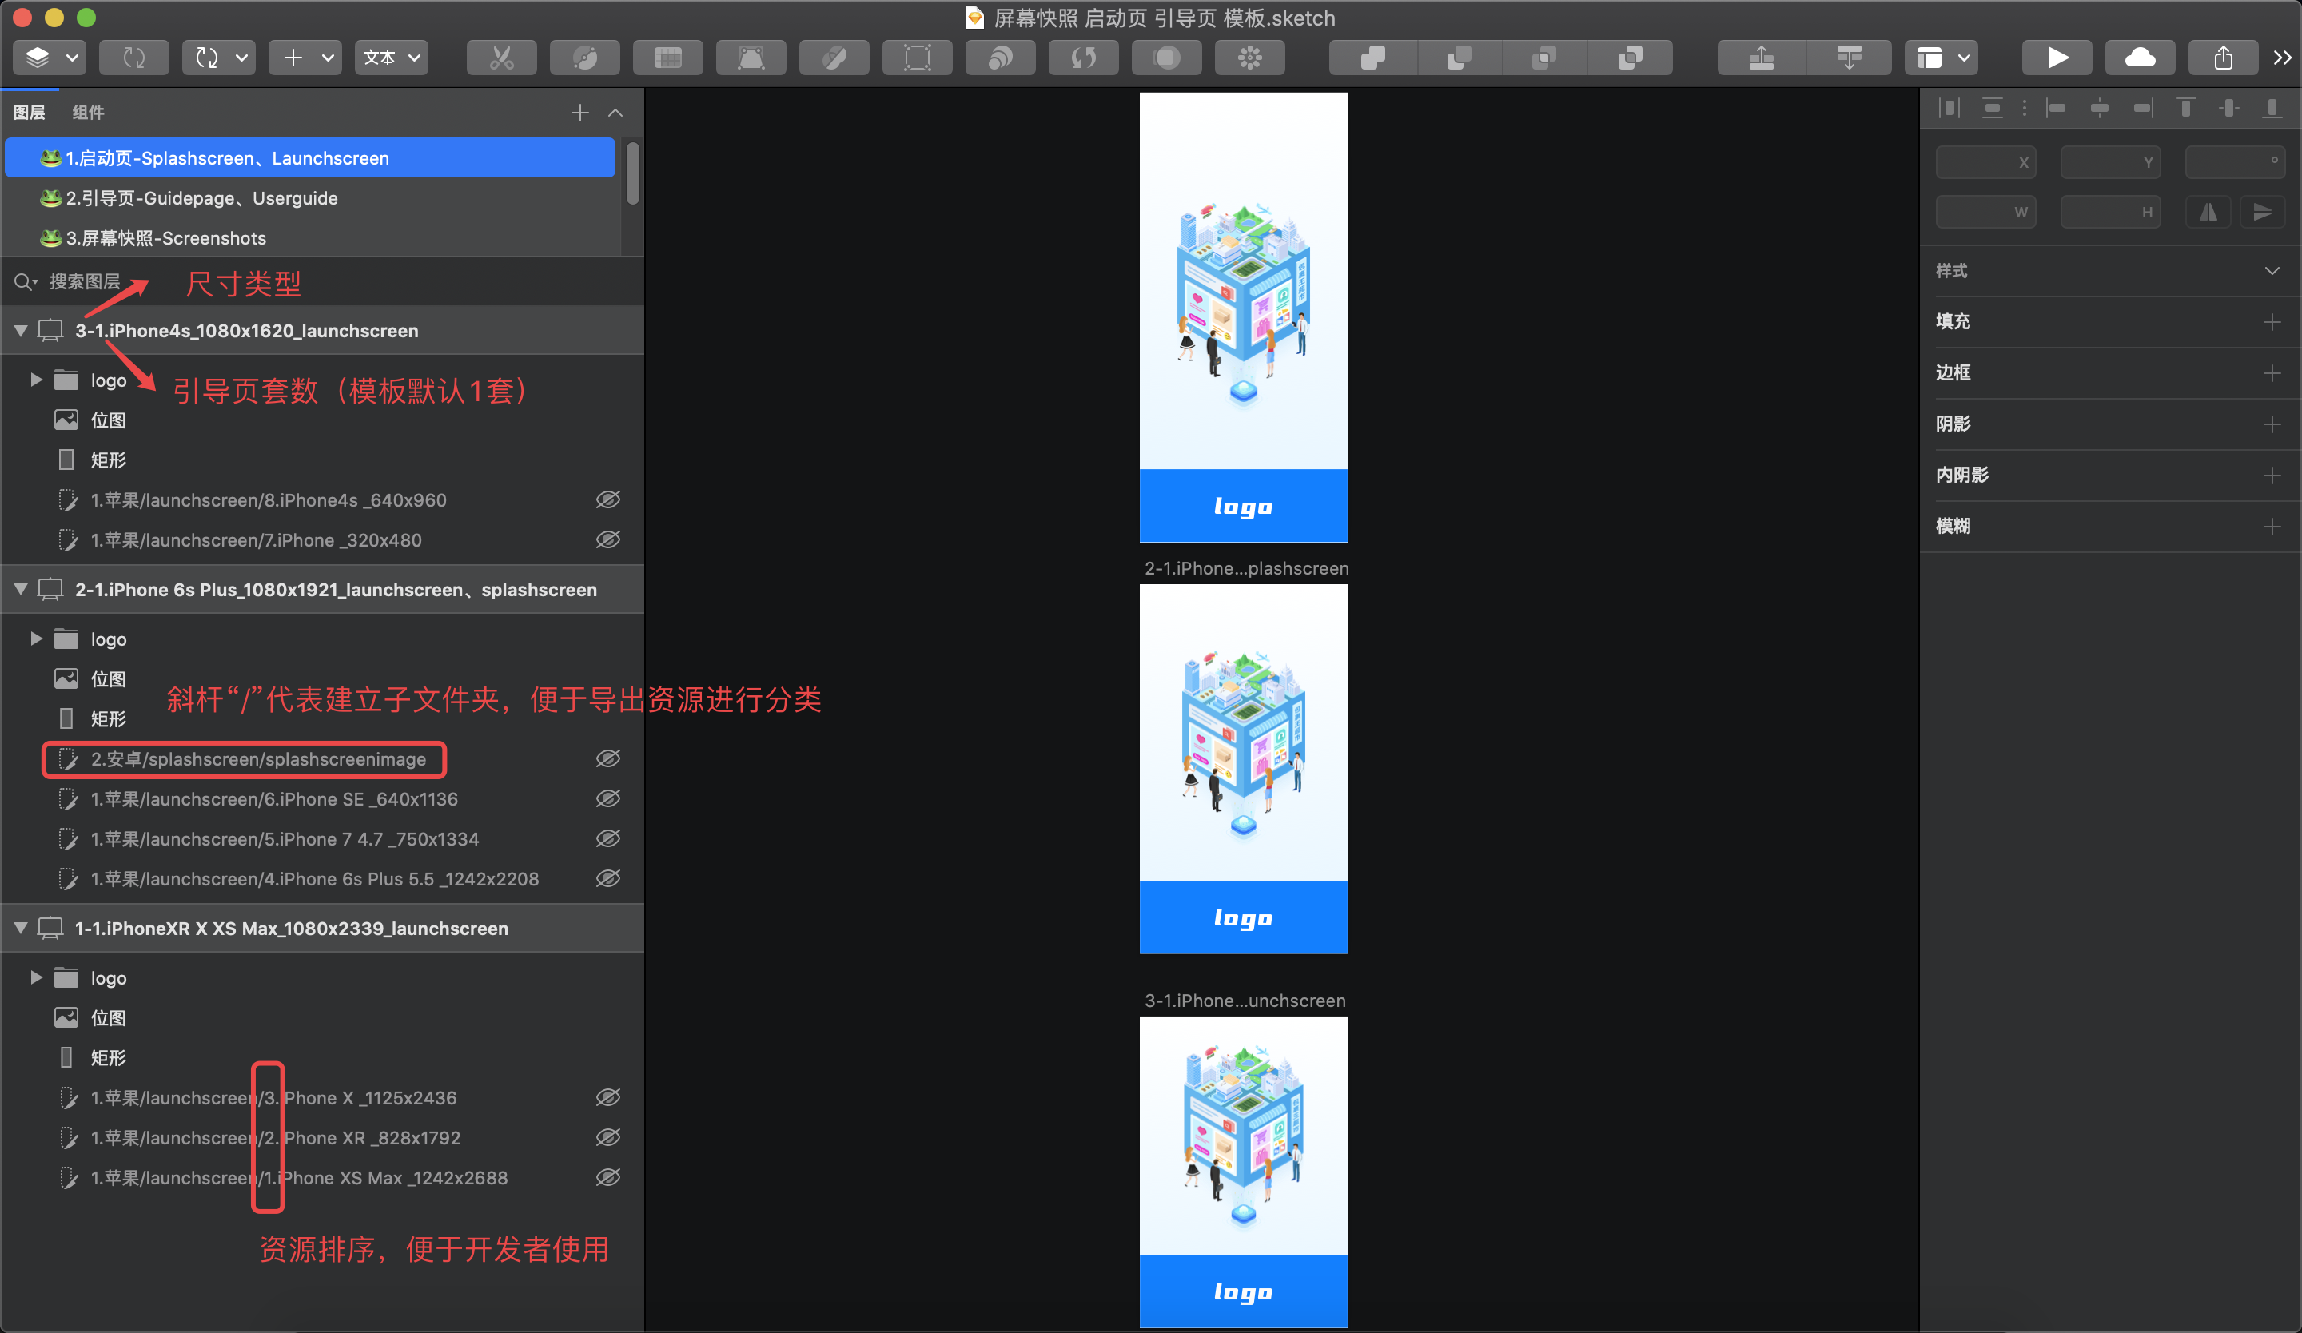Click the Export share icon
2302x1333 pixels.
click(x=2223, y=58)
